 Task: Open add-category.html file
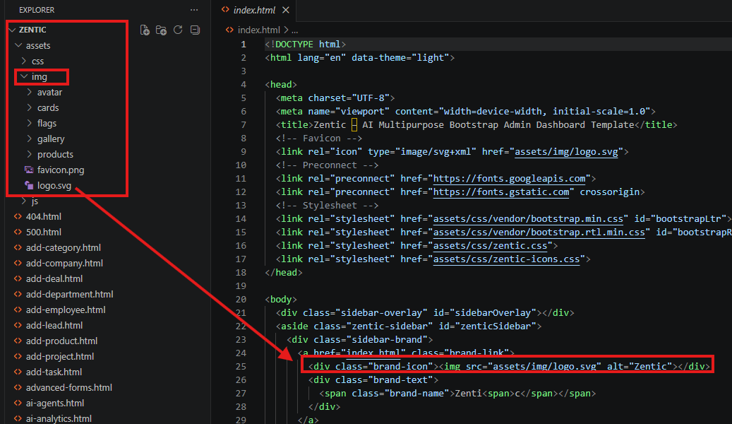tap(63, 248)
